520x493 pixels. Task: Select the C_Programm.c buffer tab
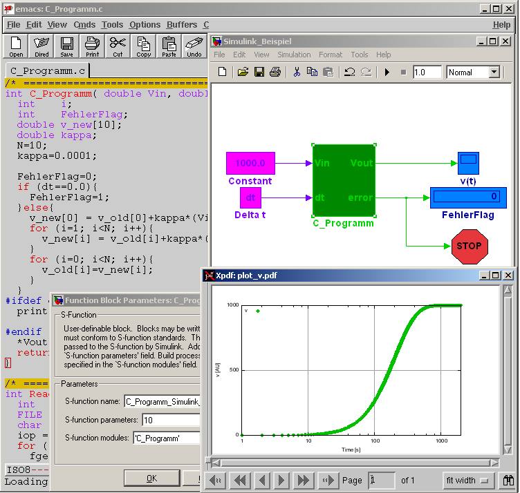pos(48,71)
